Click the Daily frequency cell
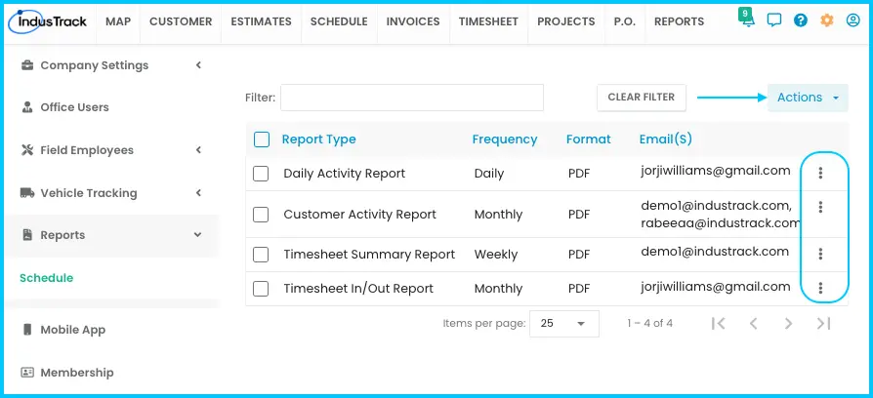The image size is (873, 398). (x=489, y=174)
